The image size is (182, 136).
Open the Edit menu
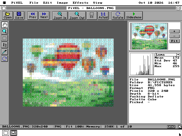(x=47, y=3)
